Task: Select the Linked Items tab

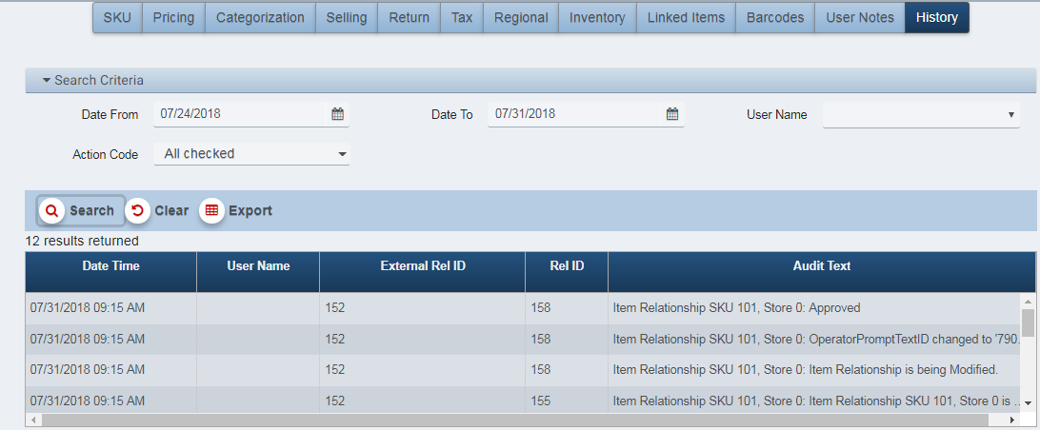Action: click(686, 17)
